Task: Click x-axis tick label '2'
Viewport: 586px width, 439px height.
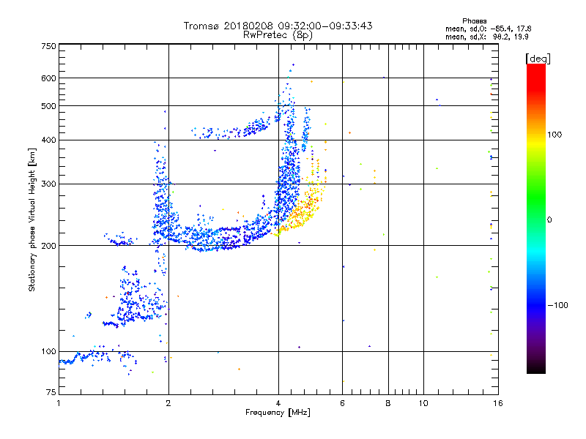Action: (168, 403)
